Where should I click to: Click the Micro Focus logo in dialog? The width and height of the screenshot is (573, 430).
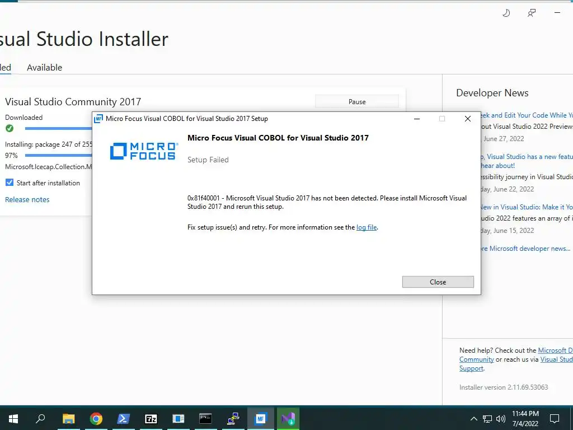144,151
